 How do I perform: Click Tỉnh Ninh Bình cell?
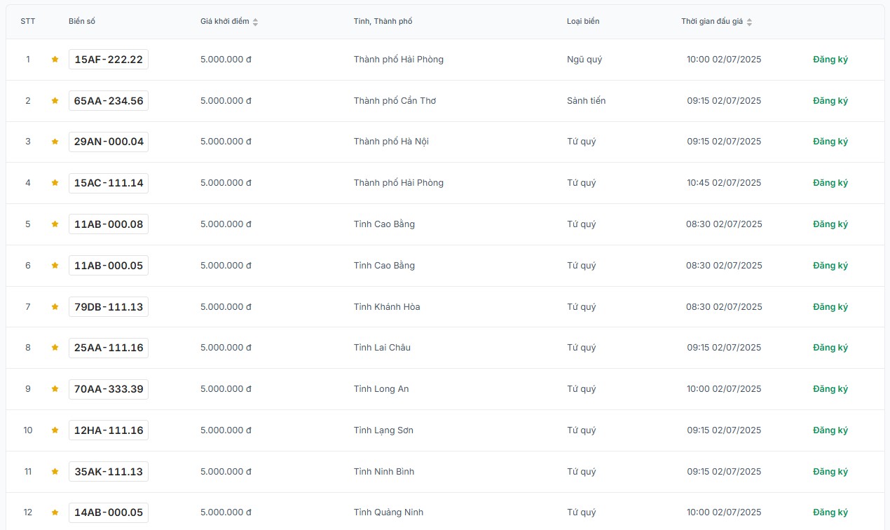[384, 472]
